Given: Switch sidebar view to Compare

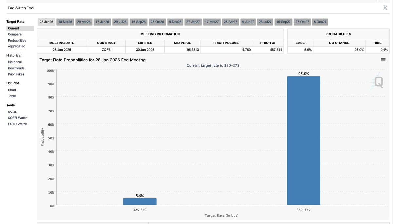Looking at the screenshot, I should pyautogui.click(x=14, y=34).
